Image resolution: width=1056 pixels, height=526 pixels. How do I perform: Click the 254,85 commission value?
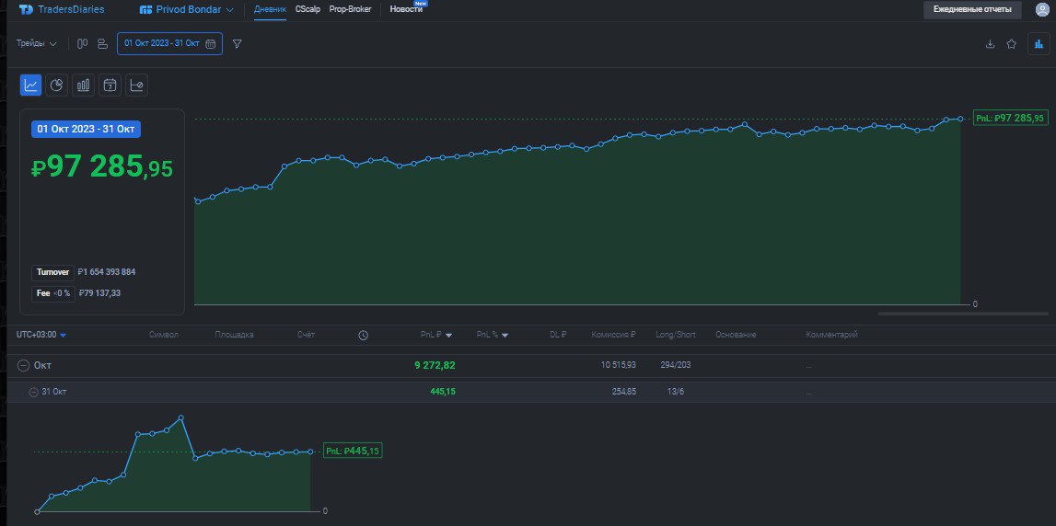pos(623,392)
